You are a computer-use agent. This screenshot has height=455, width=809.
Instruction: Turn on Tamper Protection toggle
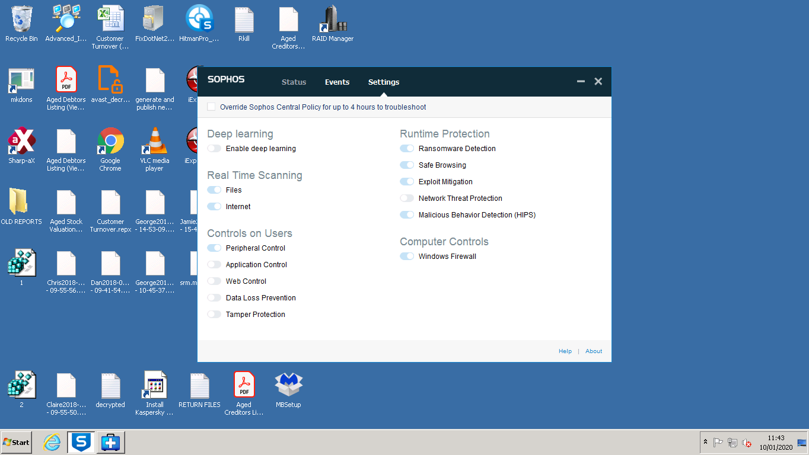point(214,315)
